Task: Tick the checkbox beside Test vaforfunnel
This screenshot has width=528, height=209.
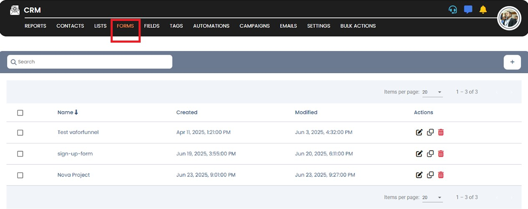Action: click(x=20, y=133)
